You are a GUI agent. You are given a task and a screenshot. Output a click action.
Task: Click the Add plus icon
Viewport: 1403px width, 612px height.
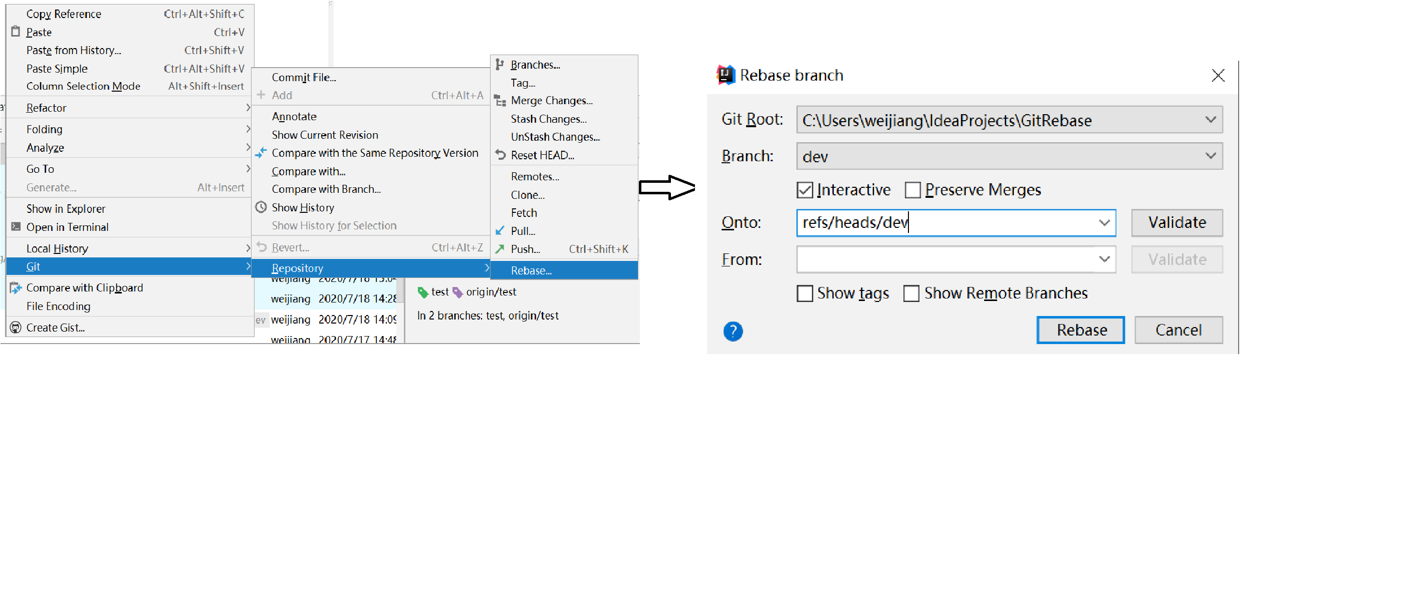[261, 95]
